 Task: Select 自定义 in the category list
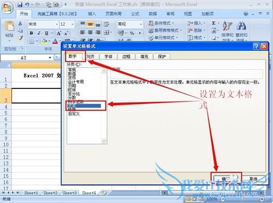pos(74,114)
